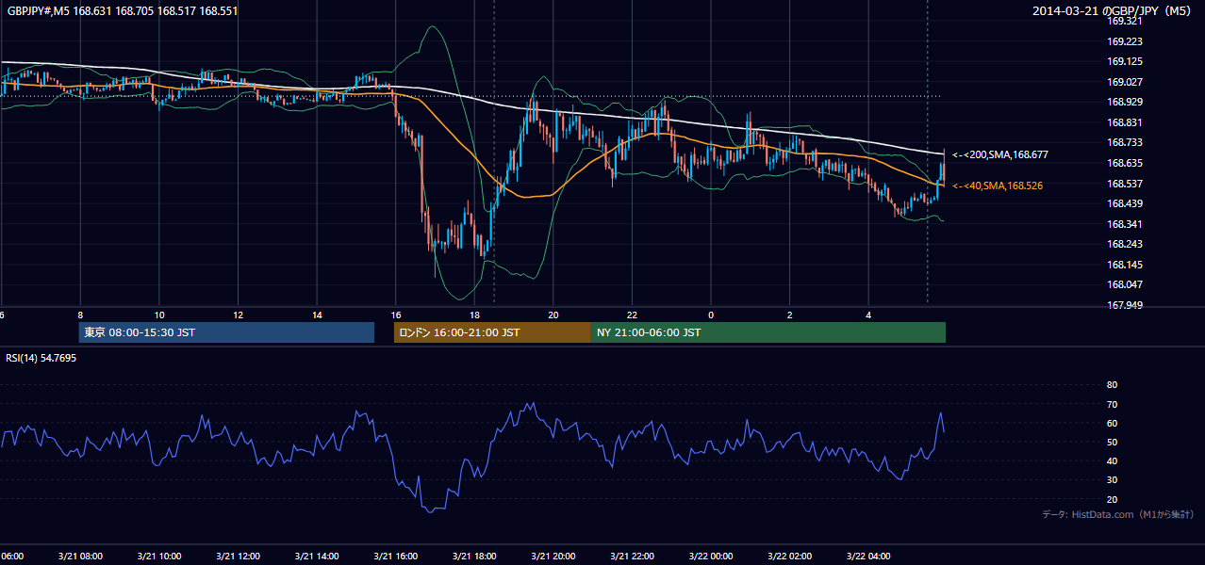Click the bottom date label 3/21 20:00
The image size is (1205, 565).
pos(553,557)
